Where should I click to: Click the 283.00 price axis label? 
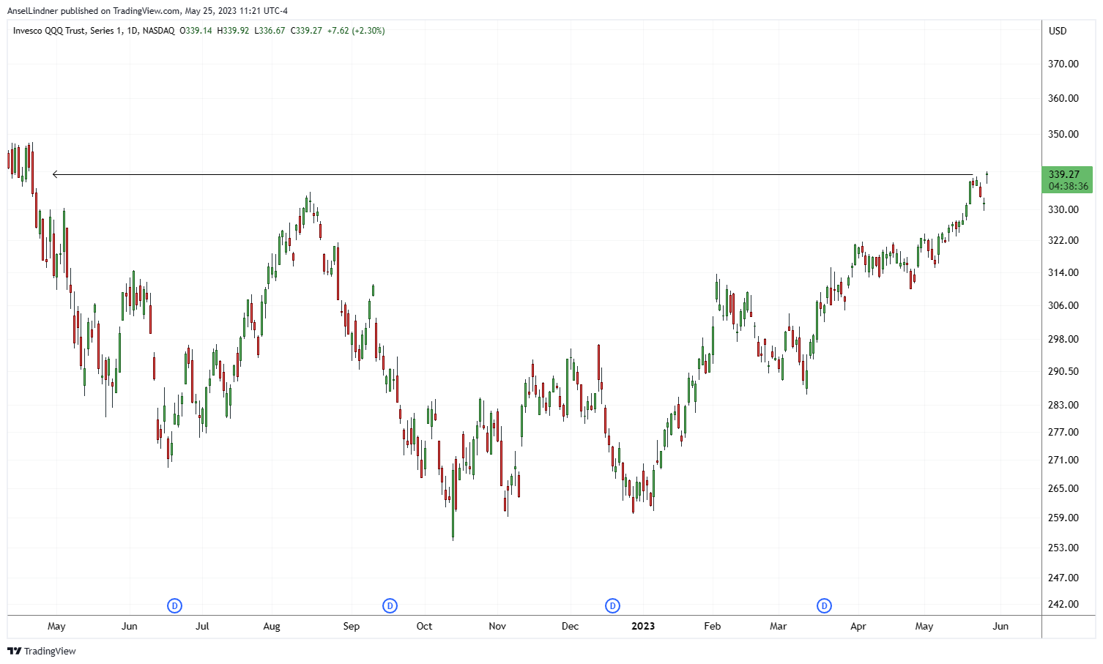1063,405
